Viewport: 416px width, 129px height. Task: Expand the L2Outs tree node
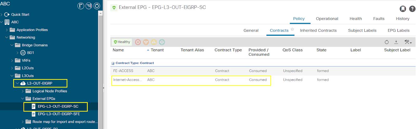[x=12, y=68]
